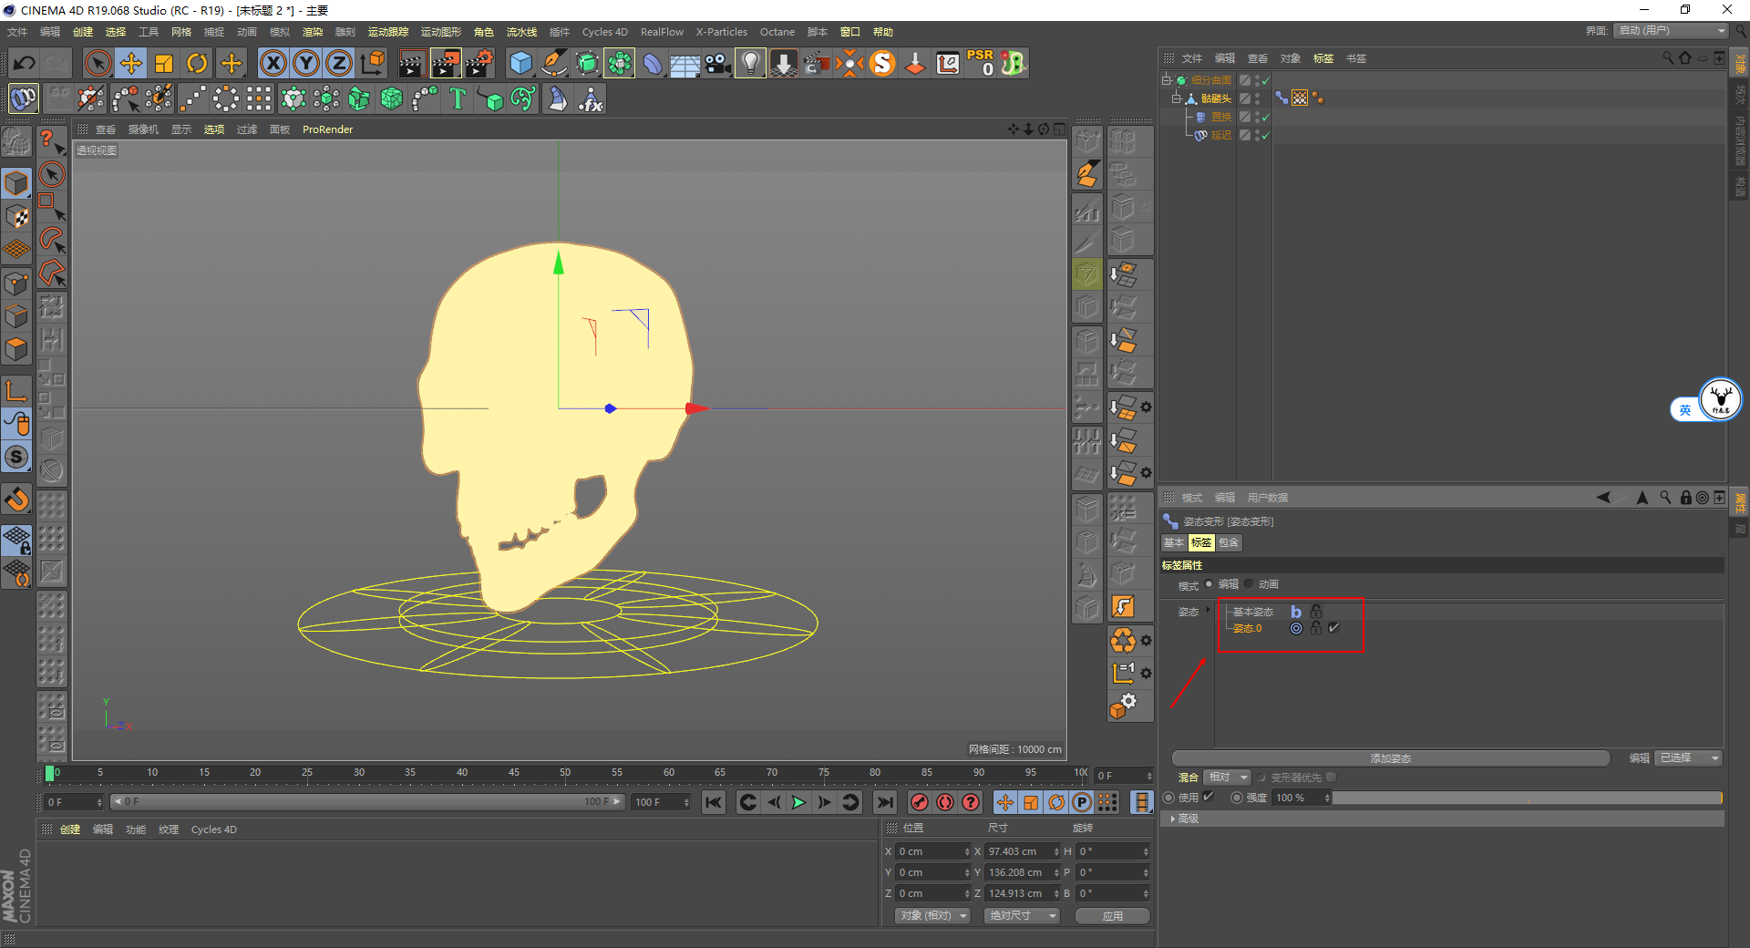Image resolution: width=1750 pixels, height=948 pixels.
Task: Select the Scale tool
Action: 164,63
